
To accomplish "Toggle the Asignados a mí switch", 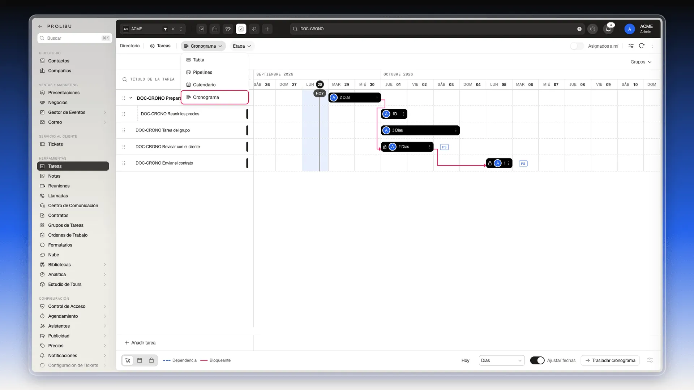I will click(577, 46).
